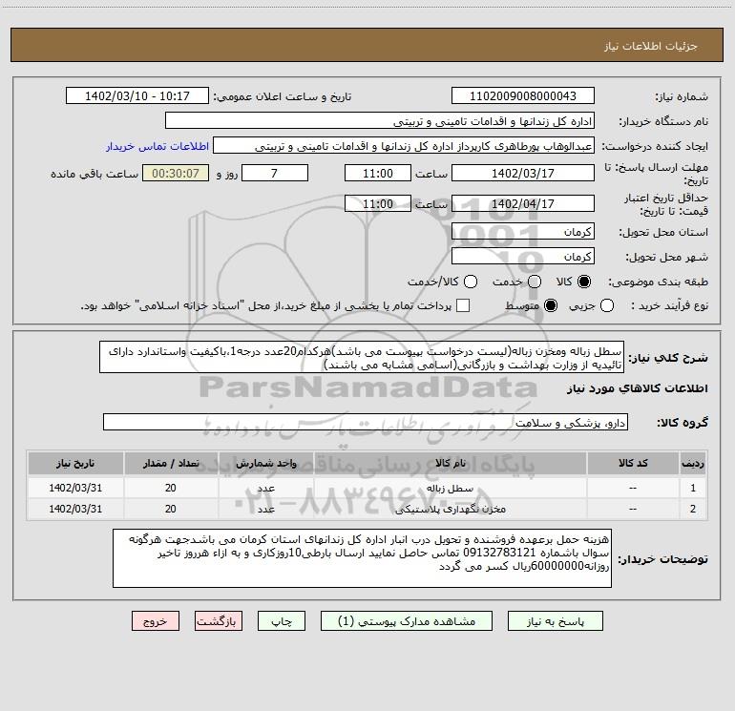Click the تاریخ نیاز column header
Image resolution: width=735 pixels, height=711 pixels.
[75, 463]
